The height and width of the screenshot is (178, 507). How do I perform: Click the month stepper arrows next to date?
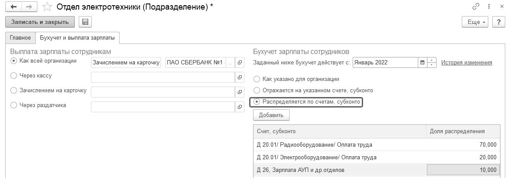click(x=431, y=62)
